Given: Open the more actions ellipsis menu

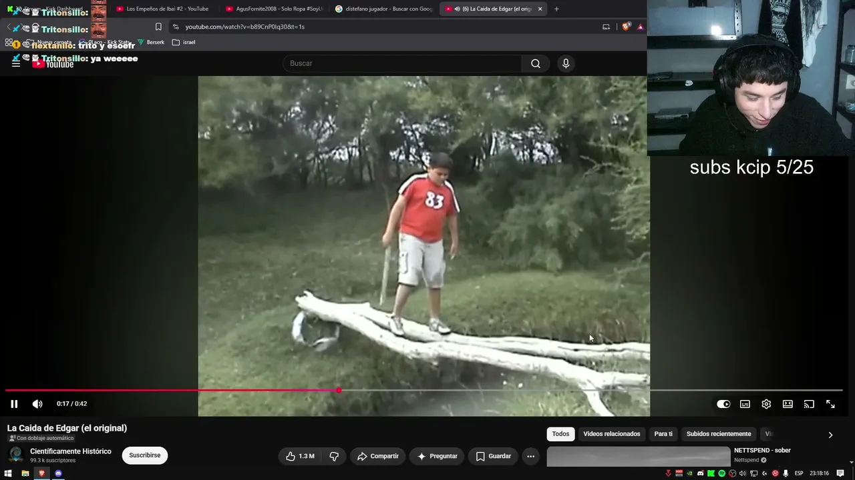Looking at the screenshot, I should coord(530,456).
